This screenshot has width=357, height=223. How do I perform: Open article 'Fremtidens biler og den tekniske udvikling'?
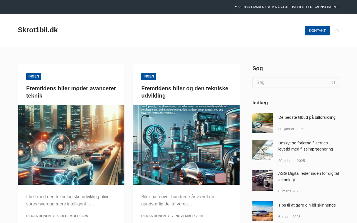click(185, 92)
